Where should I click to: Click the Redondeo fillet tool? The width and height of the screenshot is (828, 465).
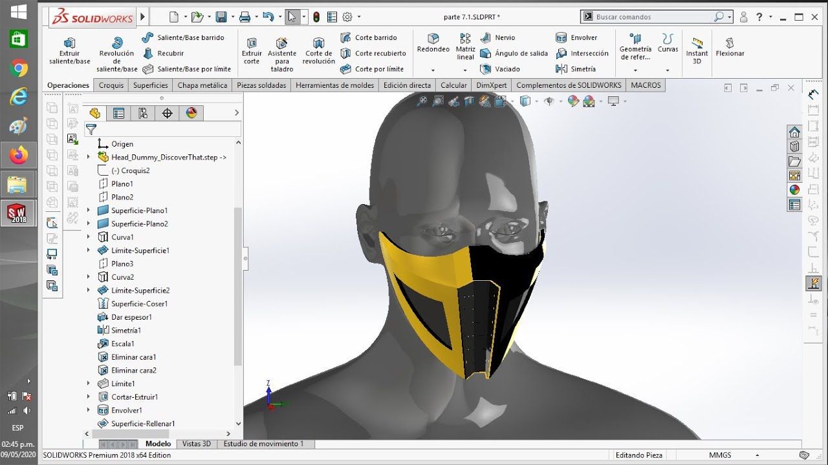pos(433,43)
